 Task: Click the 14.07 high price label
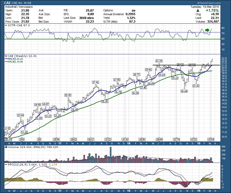(45, 104)
